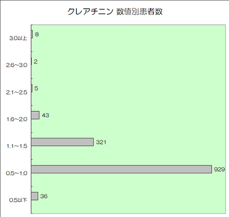Viewport: 229px width, 217px height.
Task: Click the chart title クレアチニン 数値別患者数
Action: 115,11
